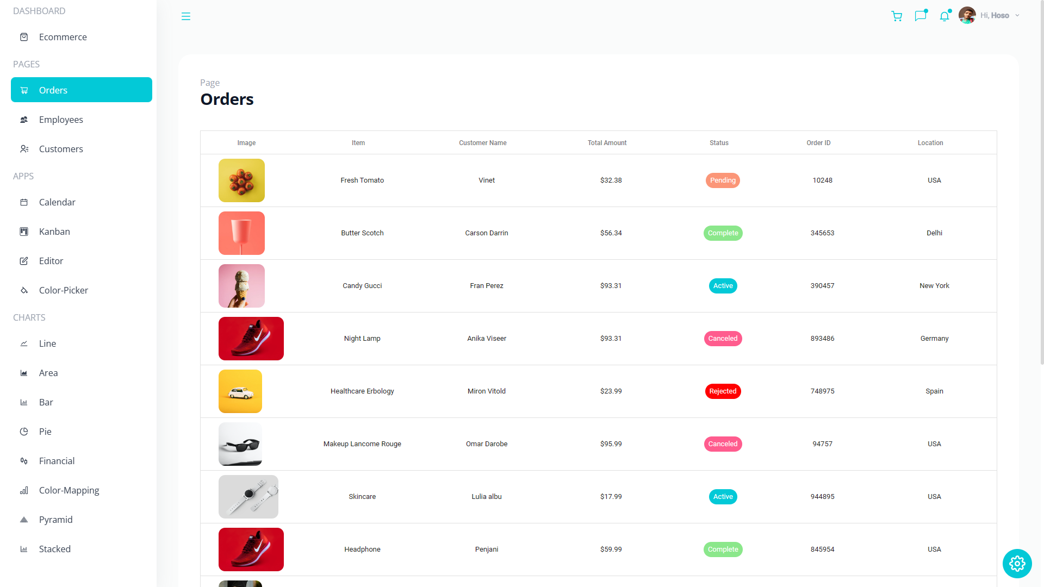Click the Hoso profile avatar picture
This screenshot has height=587, width=1044.
coord(966,15)
